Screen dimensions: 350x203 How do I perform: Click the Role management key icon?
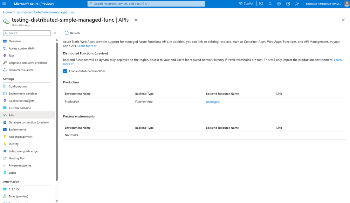pyautogui.click(x=5, y=137)
